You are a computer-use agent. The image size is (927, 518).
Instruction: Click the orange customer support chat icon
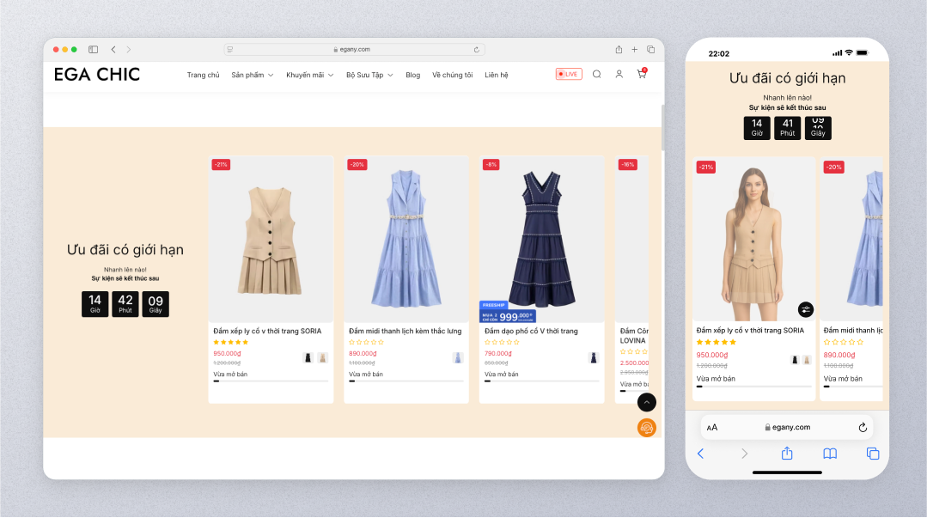click(647, 427)
